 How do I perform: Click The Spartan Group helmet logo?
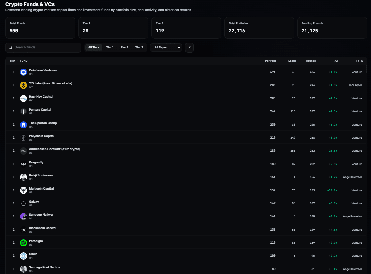(23, 125)
